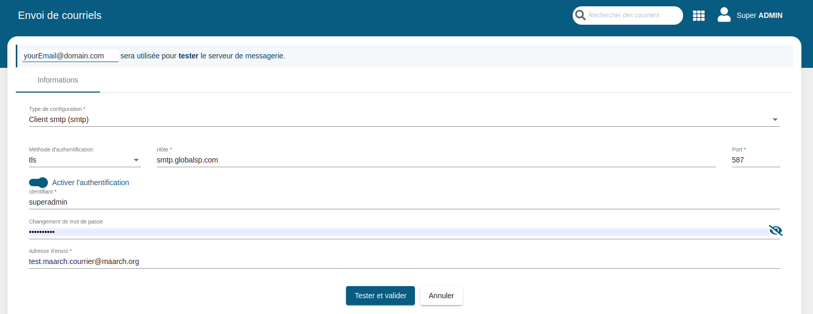This screenshot has height=314, width=813.
Task: Open the Méthode d'authentification dropdown
Action: (136, 160)
